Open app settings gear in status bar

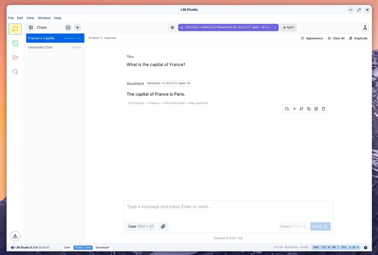(x=366, y=248)
